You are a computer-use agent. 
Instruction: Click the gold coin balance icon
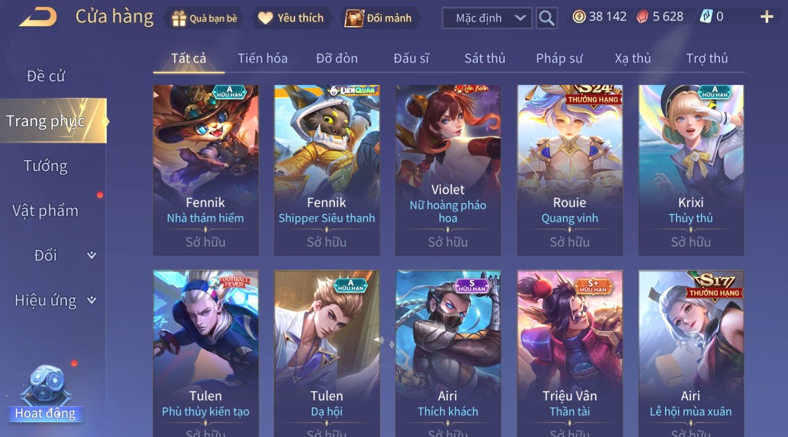click(579, 17)
